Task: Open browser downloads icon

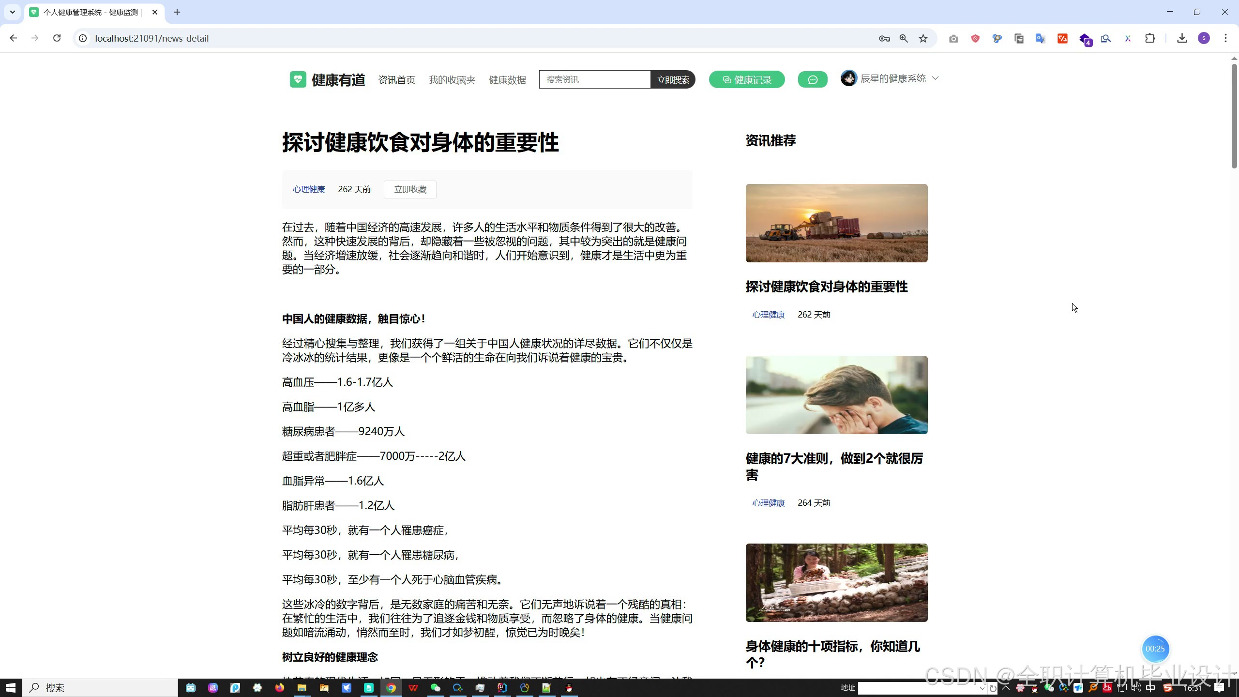Action: (x=1182, y=38)
